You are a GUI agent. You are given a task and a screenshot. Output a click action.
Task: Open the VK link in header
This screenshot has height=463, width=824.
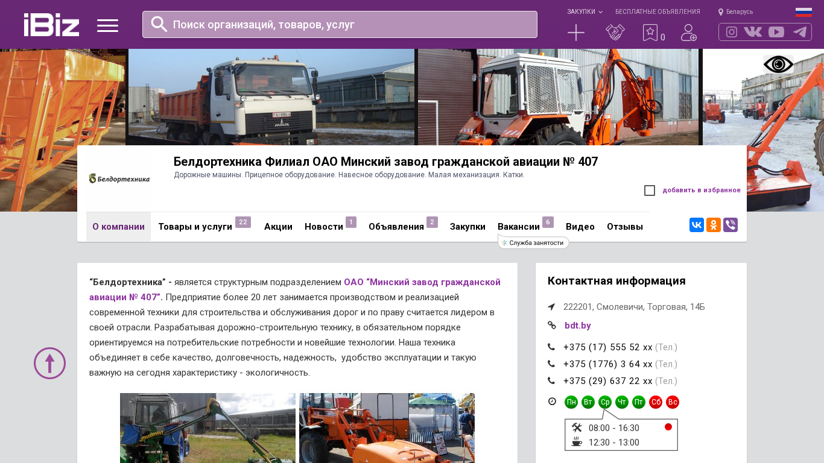pyautogui.click(x=753, y=32)
